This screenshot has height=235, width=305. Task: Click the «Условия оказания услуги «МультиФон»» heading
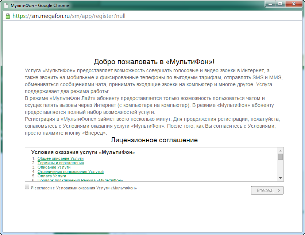click(x=83, y=152)
